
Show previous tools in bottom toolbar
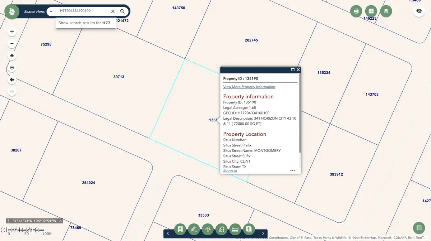[x=168, y=233]
